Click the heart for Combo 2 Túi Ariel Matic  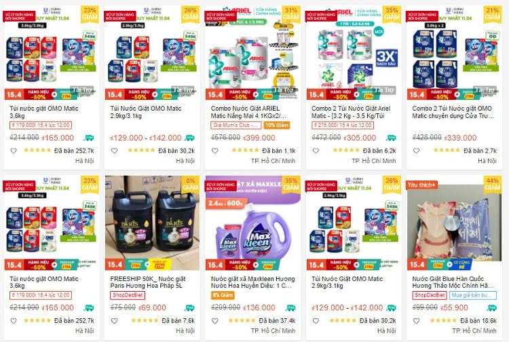pyautogui.click(x=316, y=151)
